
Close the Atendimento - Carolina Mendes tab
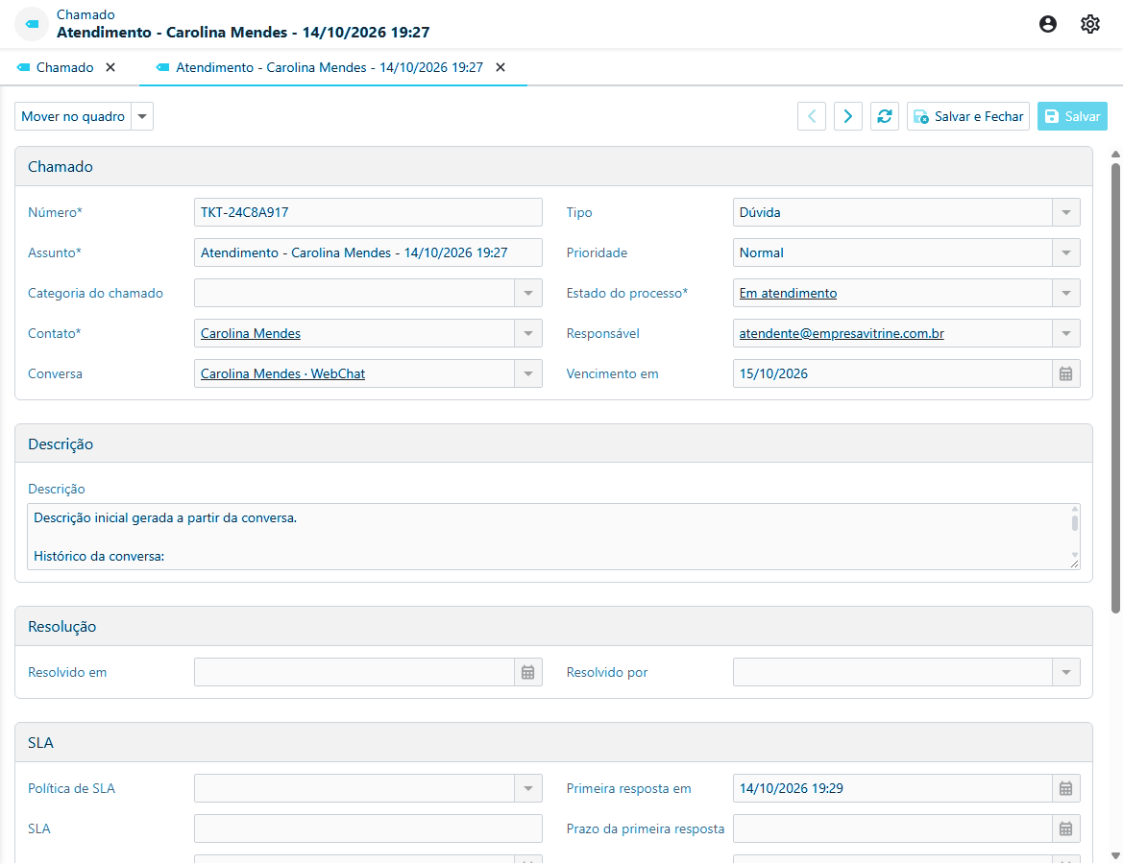click(500, 67)
